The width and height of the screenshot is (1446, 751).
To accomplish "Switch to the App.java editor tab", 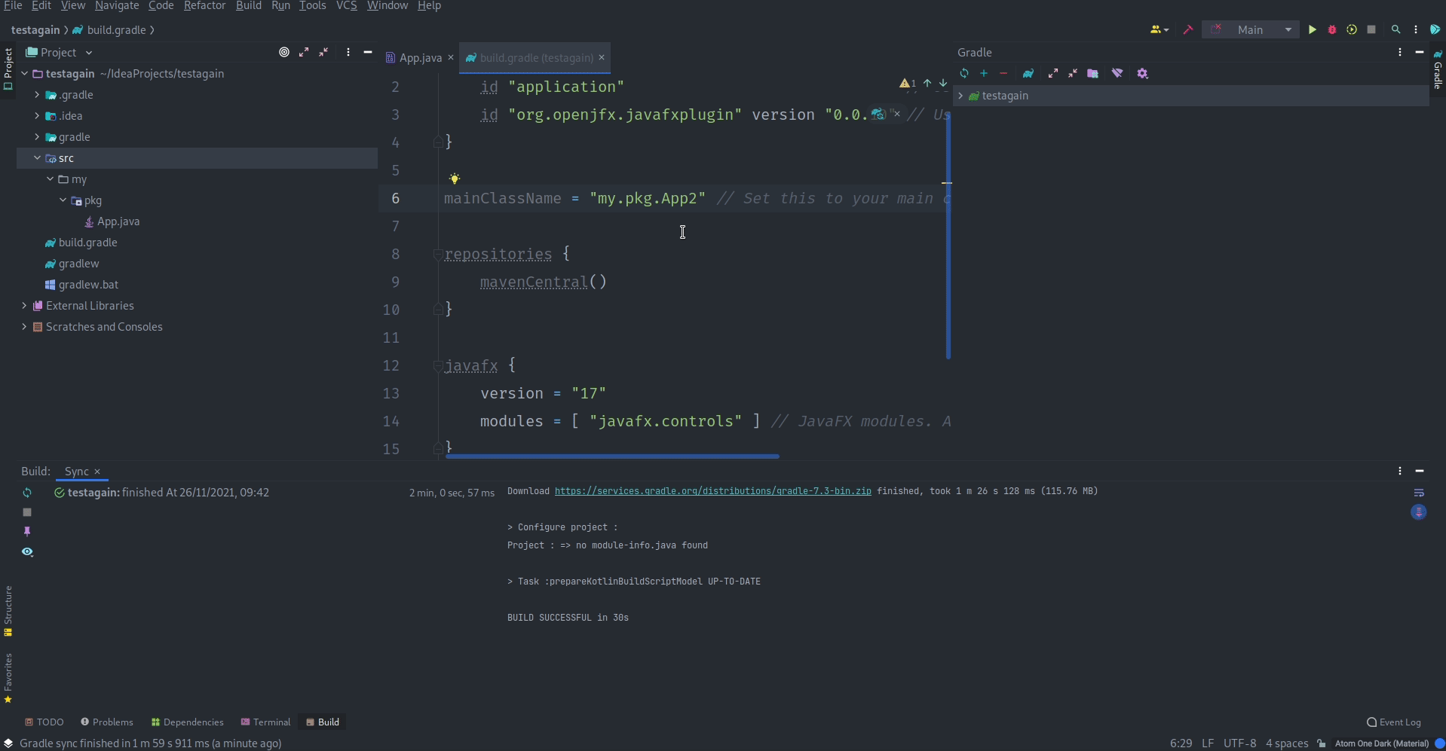I will 418,57.
